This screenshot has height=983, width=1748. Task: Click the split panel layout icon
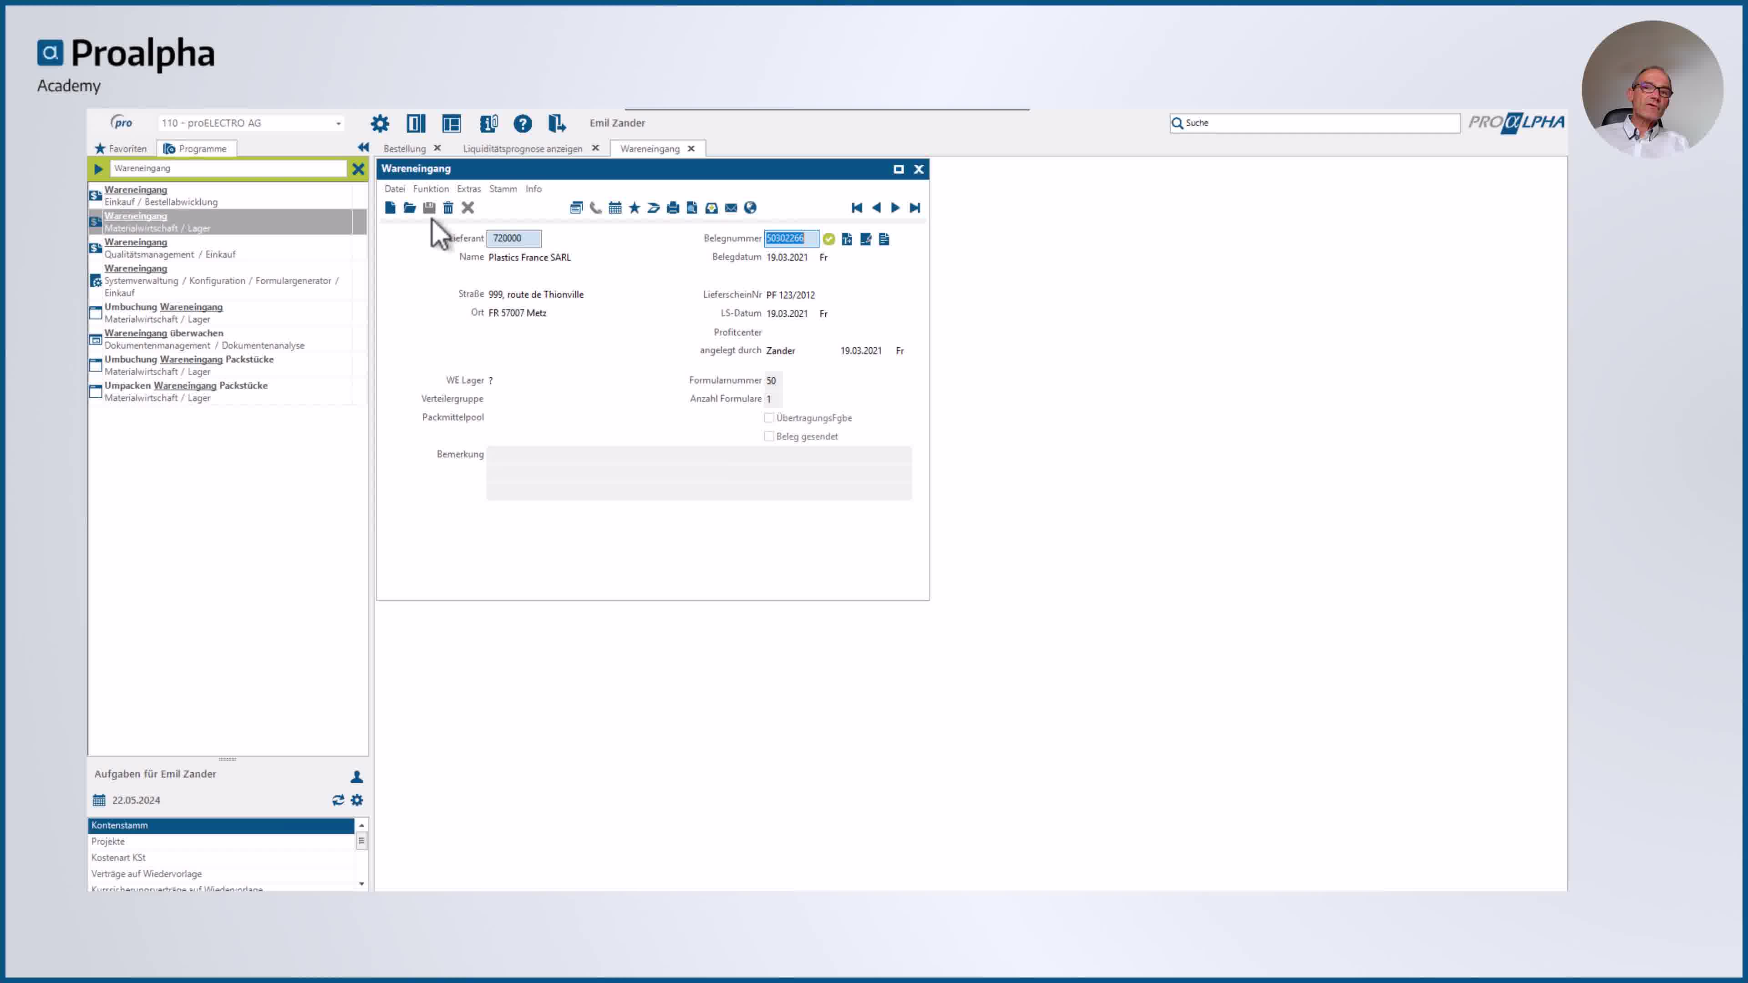[x=416, y=123]
